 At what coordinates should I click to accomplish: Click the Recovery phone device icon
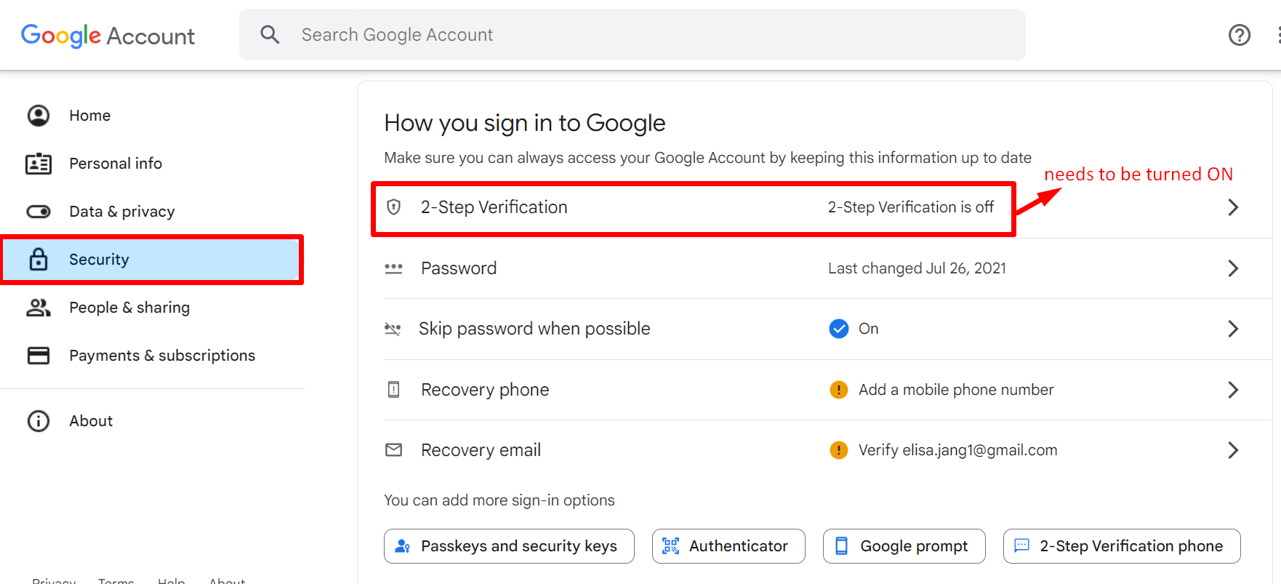393,390
